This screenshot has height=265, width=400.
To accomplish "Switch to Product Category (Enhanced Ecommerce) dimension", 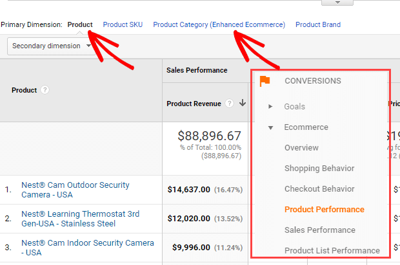I will (x=219, y=24).
